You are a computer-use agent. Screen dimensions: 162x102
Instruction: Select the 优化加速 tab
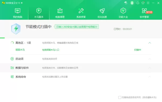coord(102,13)
